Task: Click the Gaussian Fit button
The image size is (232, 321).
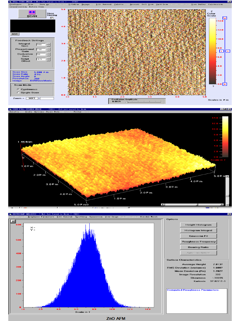Action: pos(198,236)
